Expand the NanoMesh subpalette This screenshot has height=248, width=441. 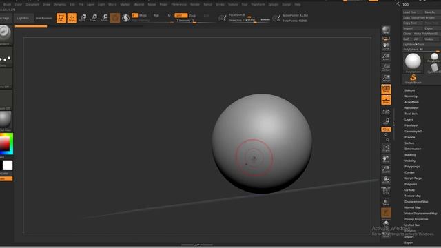(x=411, y=108)
